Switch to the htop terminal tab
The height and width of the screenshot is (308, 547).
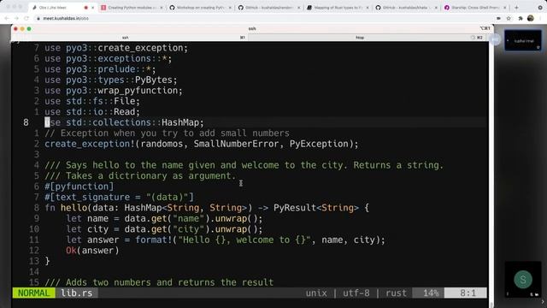tap(367, 38)
